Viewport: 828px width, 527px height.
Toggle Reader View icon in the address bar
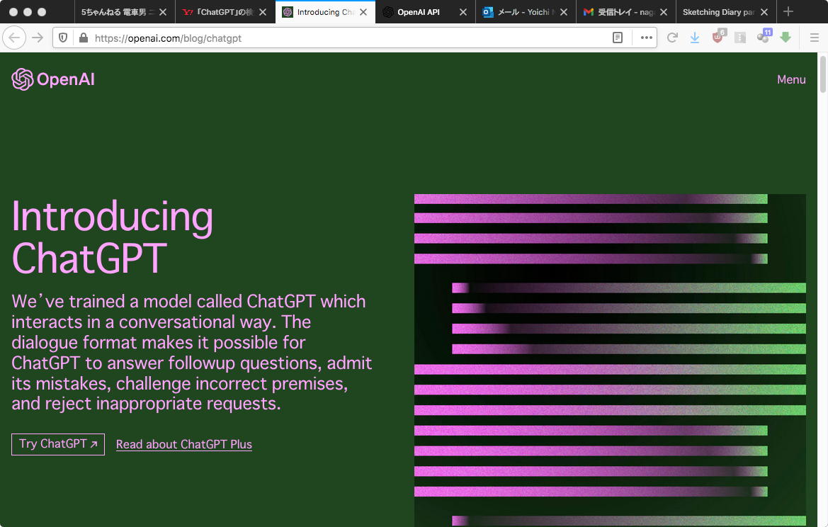point(618,38)
